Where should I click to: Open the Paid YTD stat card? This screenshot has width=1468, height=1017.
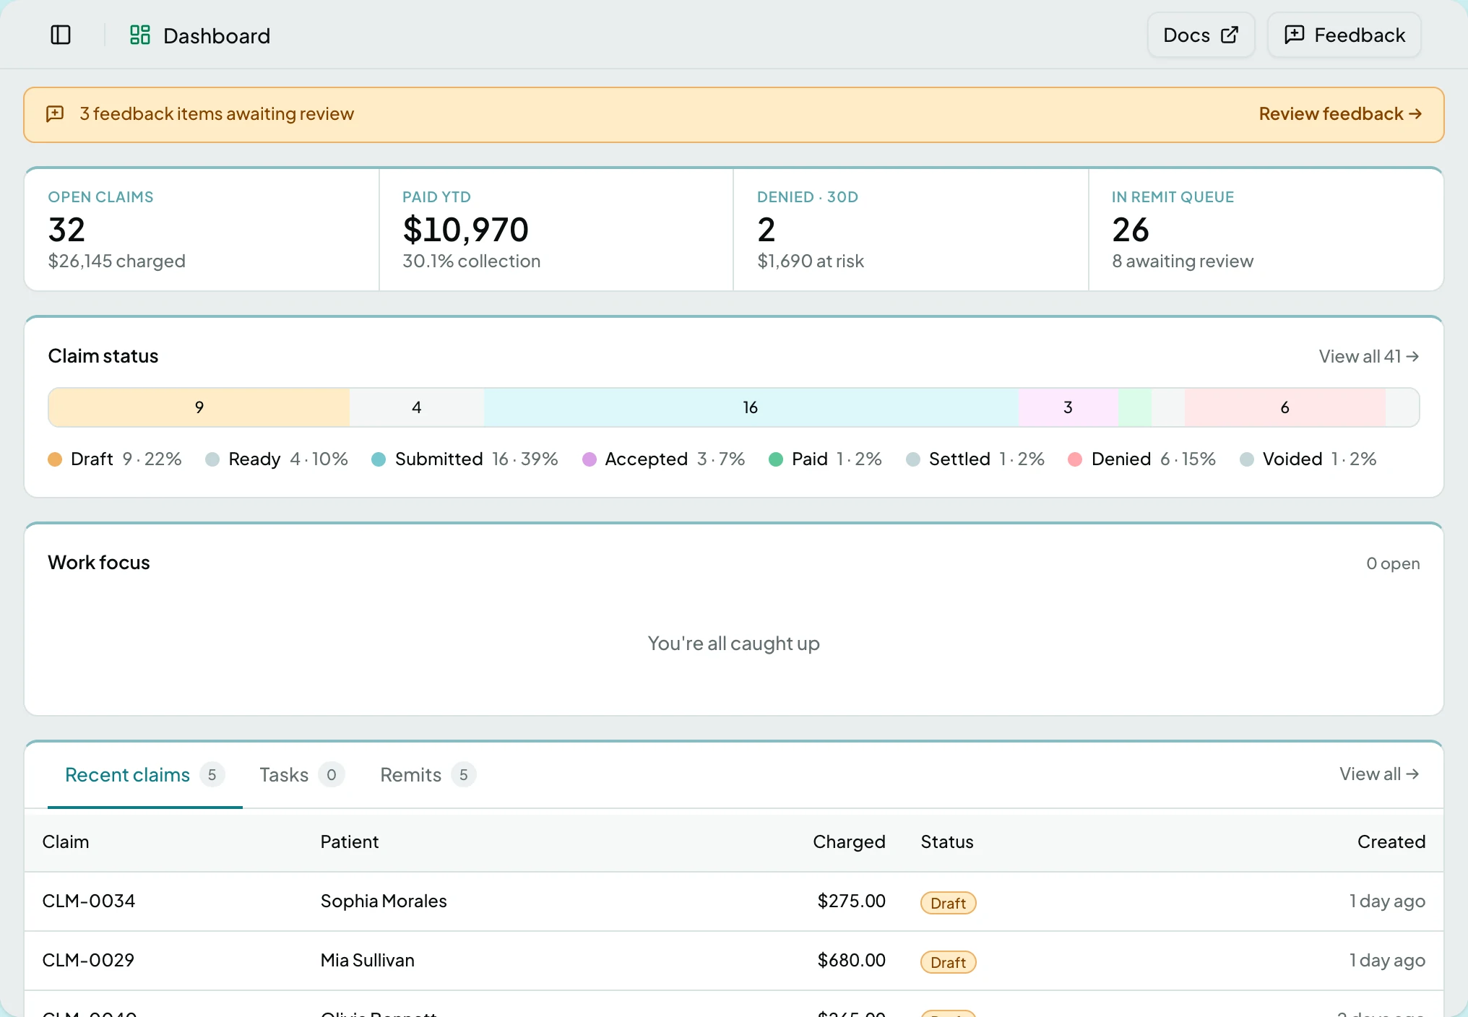coord(556,230)
